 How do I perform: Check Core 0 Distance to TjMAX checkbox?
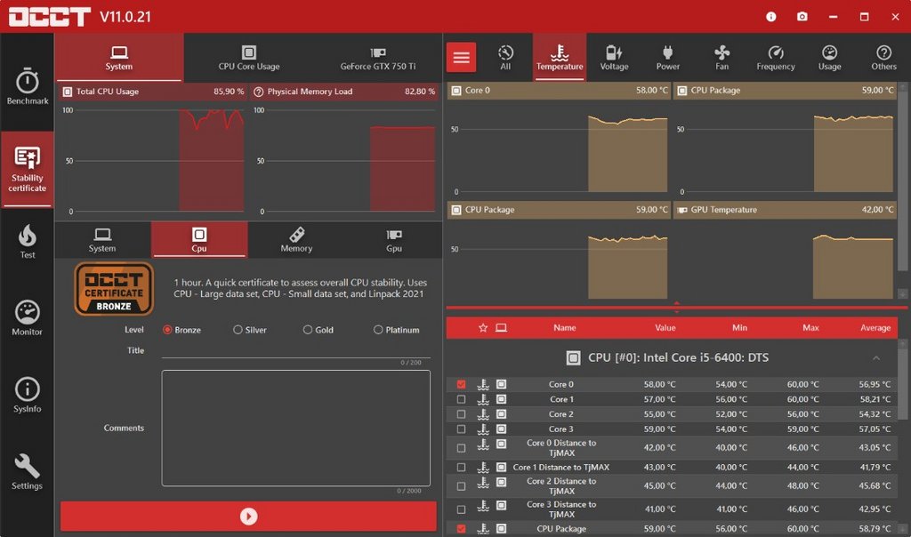coord(462,448)
